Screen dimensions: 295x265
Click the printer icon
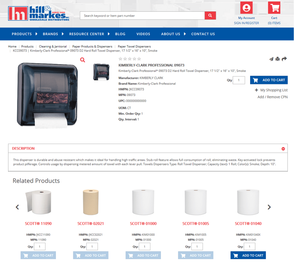278,59
